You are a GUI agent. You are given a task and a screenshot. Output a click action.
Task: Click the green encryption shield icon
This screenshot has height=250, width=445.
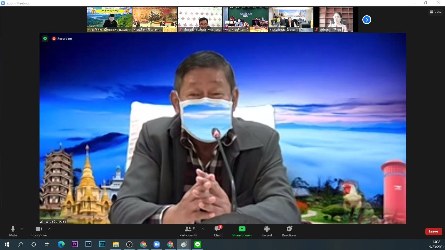(x=45, y=39)
